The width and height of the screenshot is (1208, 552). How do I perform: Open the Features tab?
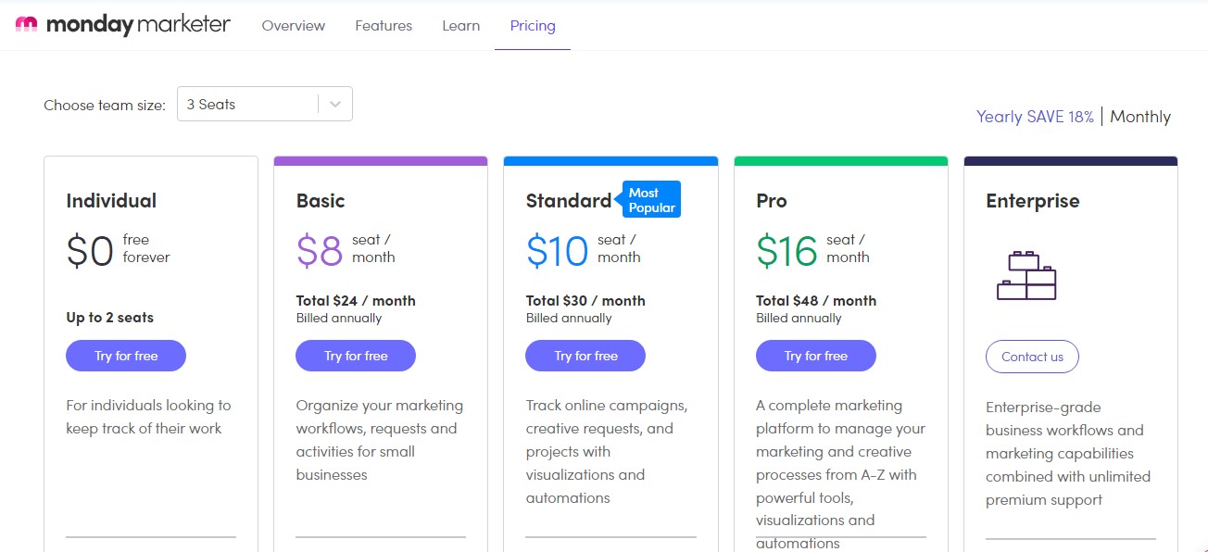pyautogui.click(x=384, y=26)
